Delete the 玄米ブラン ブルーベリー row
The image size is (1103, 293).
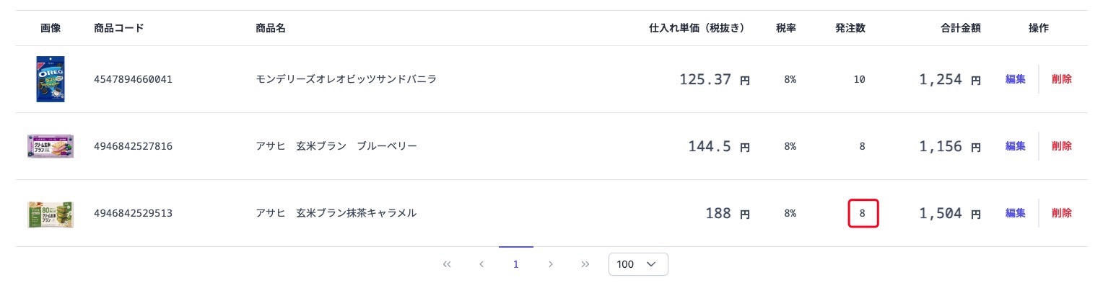pyautogui.click(x=1062, y=146)
